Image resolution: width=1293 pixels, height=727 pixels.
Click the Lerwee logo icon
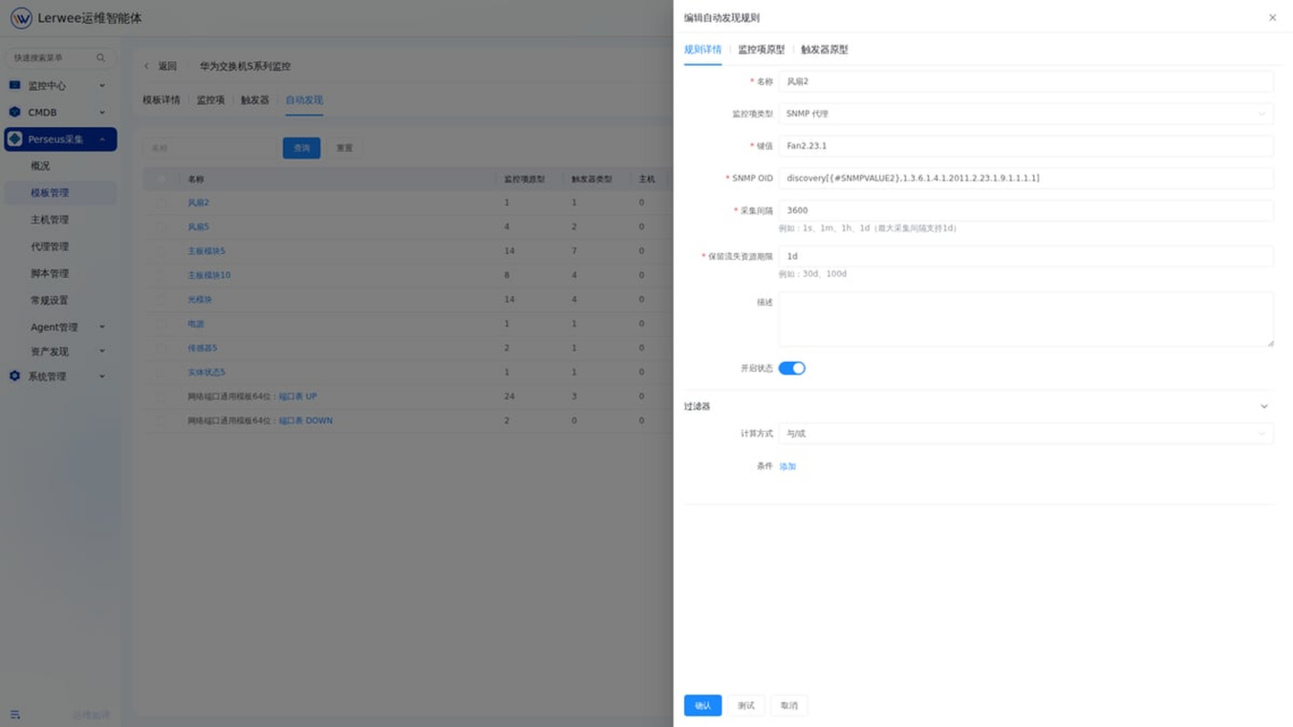coord(21,18)
